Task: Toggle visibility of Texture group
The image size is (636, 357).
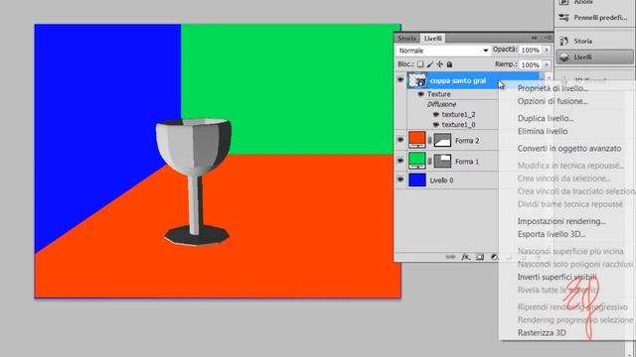Action: click(x=420, y=94)
